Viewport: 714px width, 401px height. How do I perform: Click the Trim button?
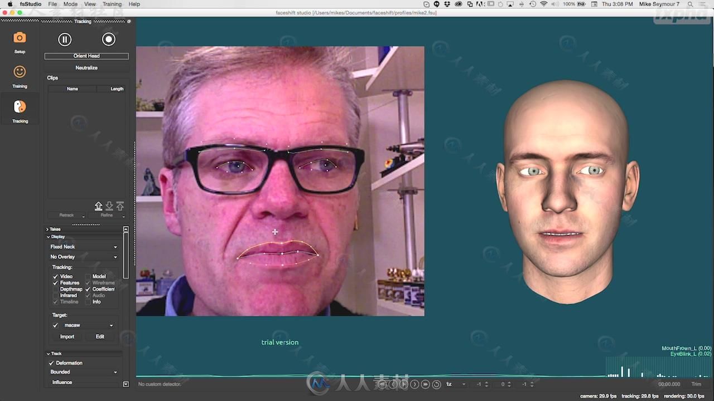coord(696,384)
